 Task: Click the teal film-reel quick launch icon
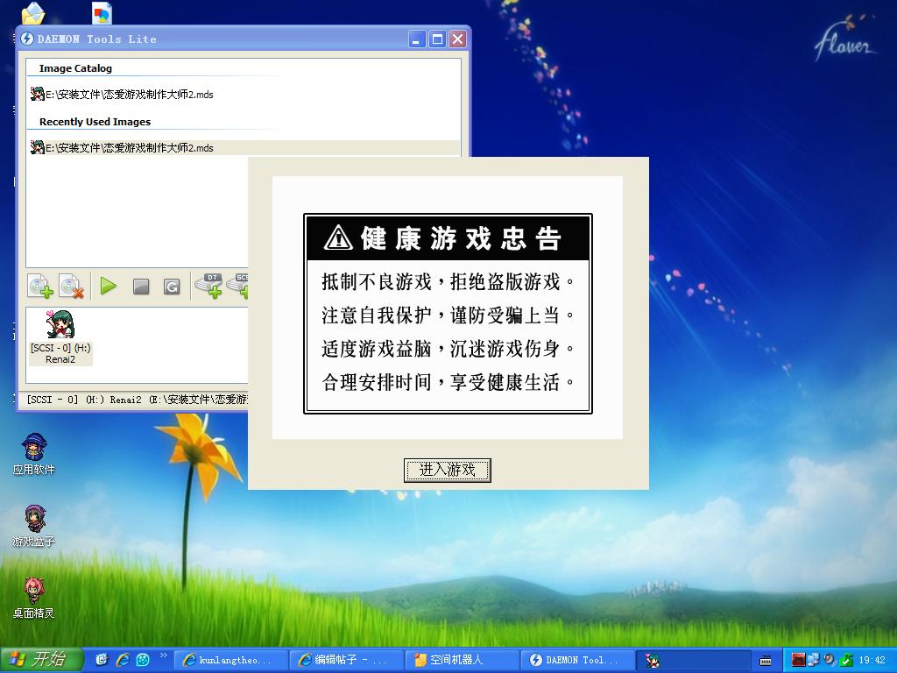click(x=143, y=660)
